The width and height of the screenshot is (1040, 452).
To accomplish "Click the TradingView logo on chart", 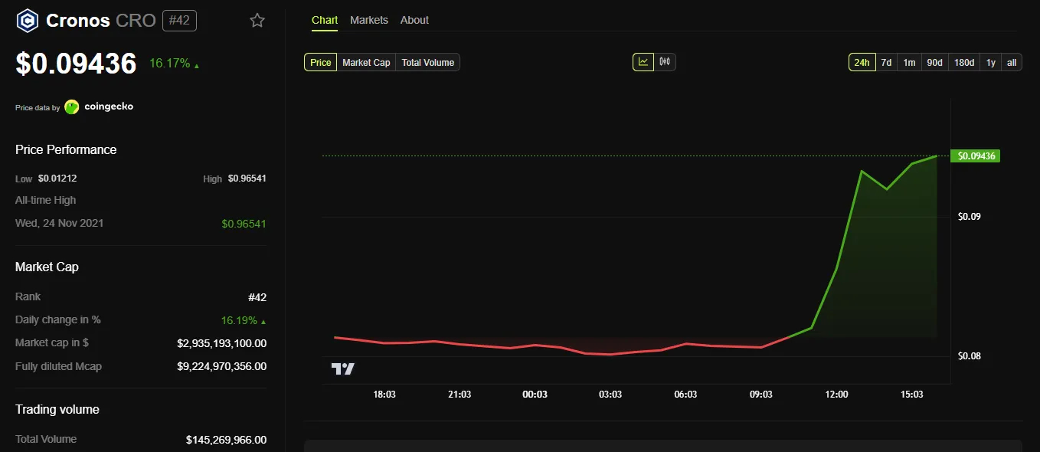I will point(343,368).
